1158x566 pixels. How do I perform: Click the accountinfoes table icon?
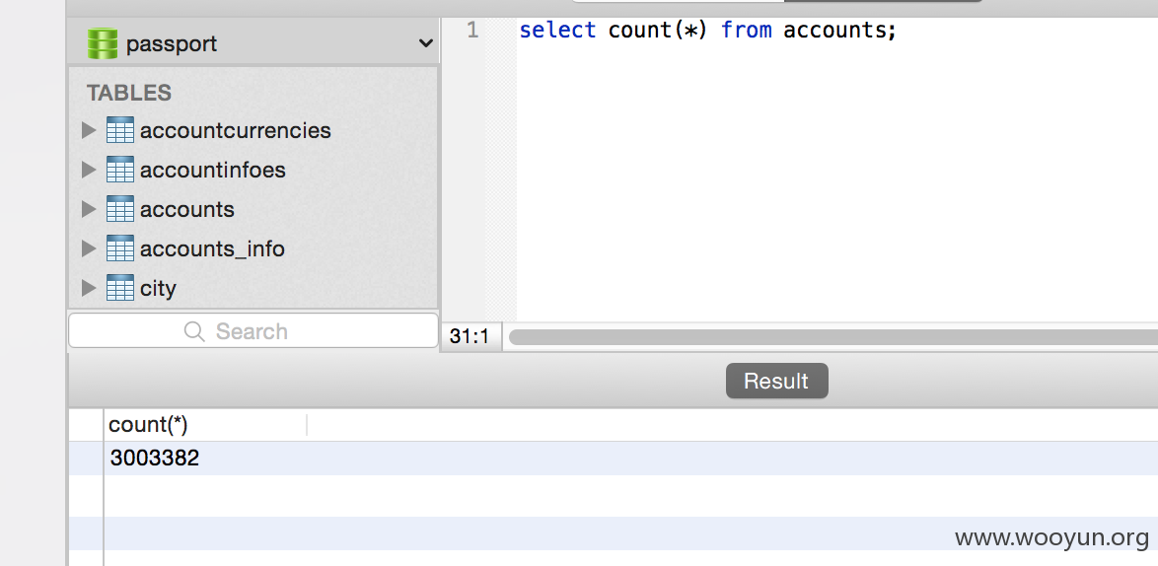pyautogui.click(x=119, y=170)
